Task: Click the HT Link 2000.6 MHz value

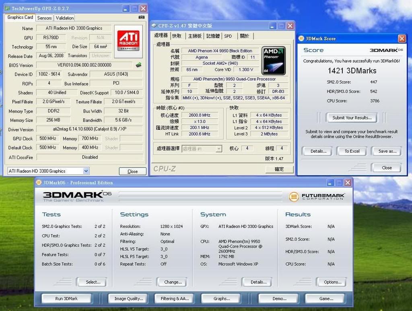Action: coord(200,134)
